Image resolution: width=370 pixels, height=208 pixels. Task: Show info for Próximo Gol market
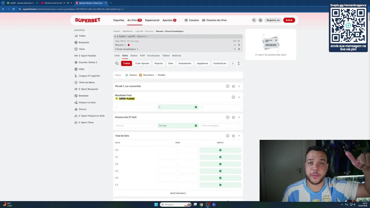[x=227, y=117]
